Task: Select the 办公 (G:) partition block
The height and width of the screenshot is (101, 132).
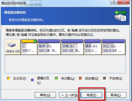Action: coord(114,47)
